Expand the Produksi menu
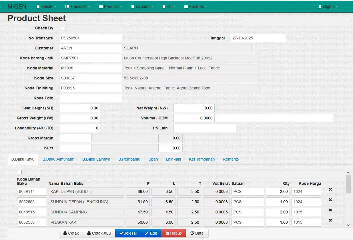Viewport: 353px width, 240px height. point(111,6)
